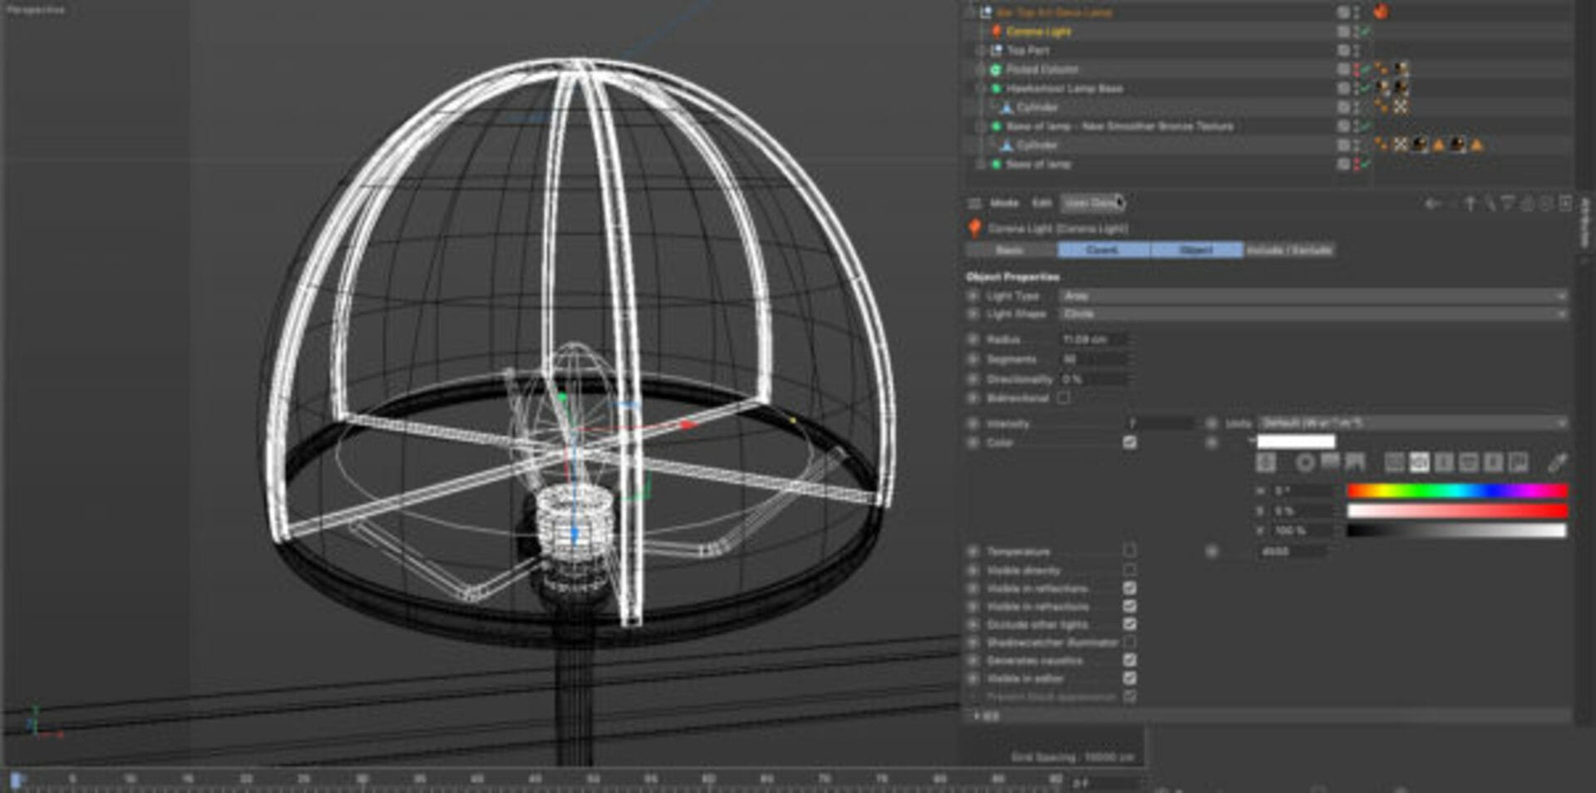
Task: Enable the Shadowcatcher illuminator checkbox
Action: 1130,643
